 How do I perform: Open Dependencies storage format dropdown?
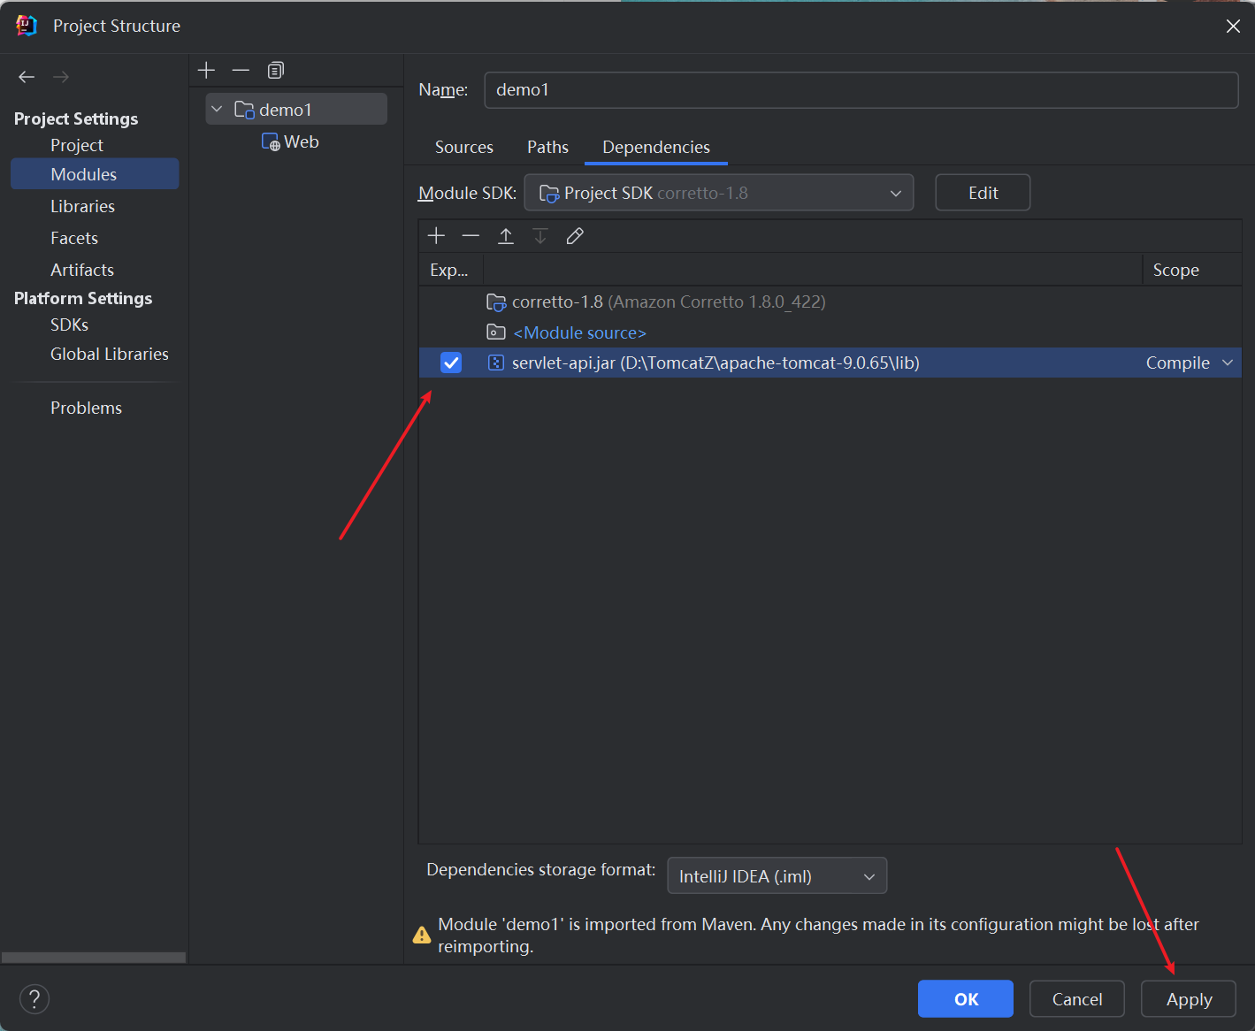[x=777, y=875]
